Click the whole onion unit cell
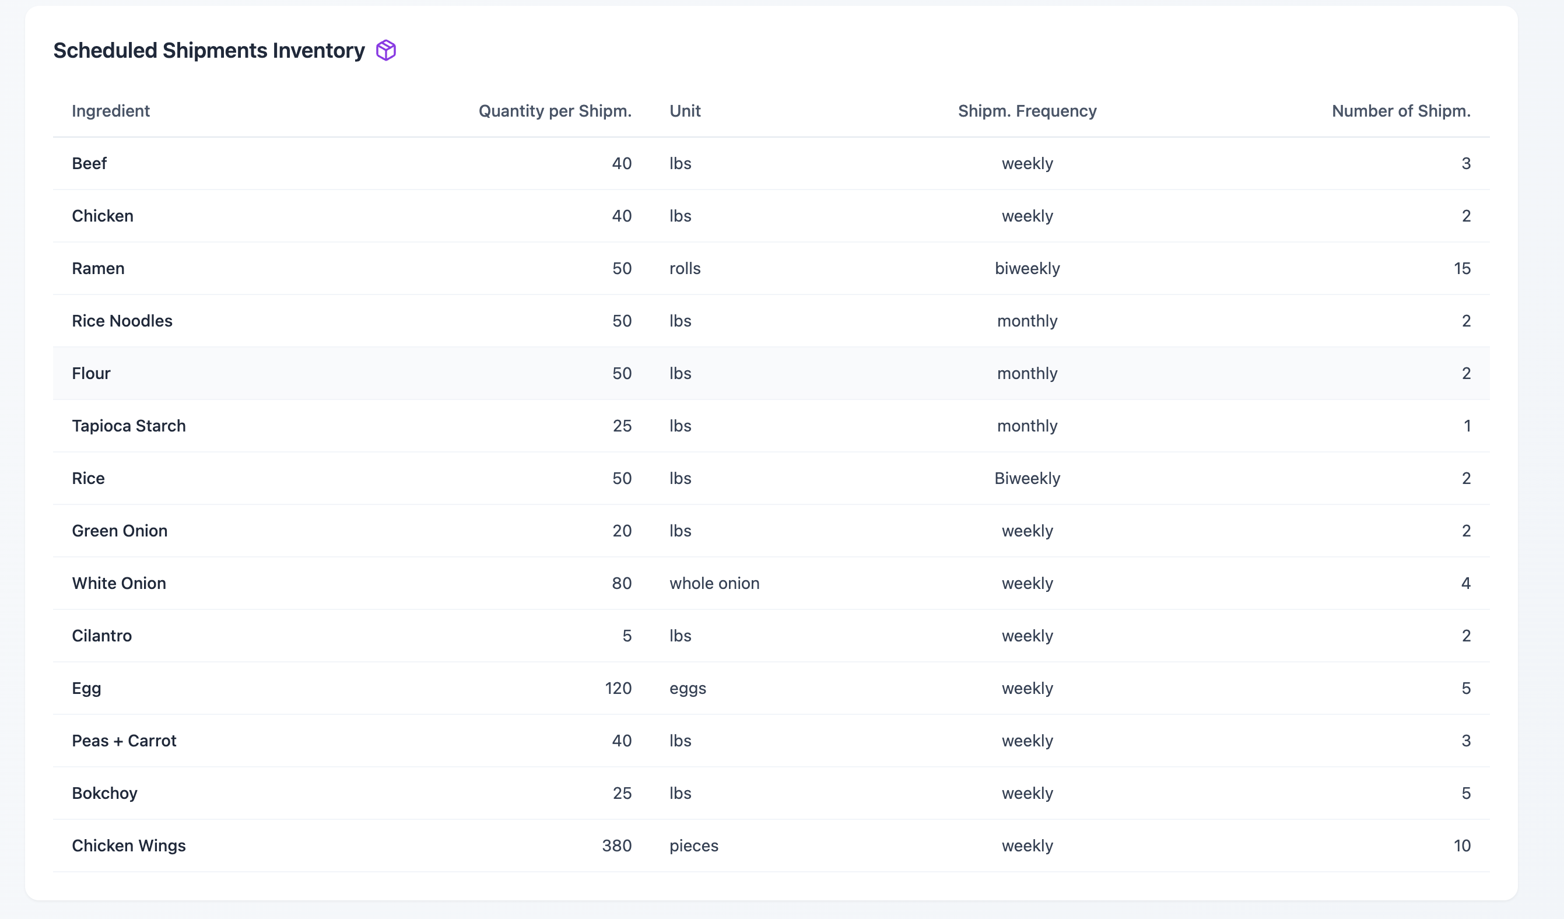 (714, 583)
